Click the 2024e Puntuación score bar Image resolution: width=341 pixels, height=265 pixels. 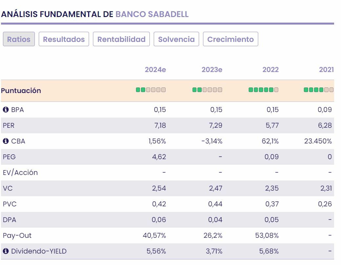[x=151, y=90]
